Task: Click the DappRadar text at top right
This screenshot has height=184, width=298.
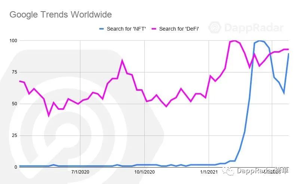Action: pyautogui.click(x=254, y=28)
